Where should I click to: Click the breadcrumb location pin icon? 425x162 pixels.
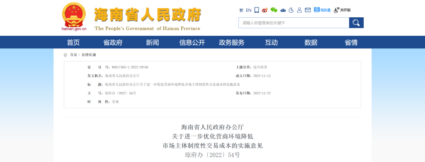point(65,55)
